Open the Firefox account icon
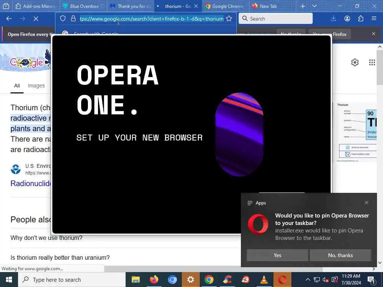Viewport: 383px width, 287px height. pos(347,19)
